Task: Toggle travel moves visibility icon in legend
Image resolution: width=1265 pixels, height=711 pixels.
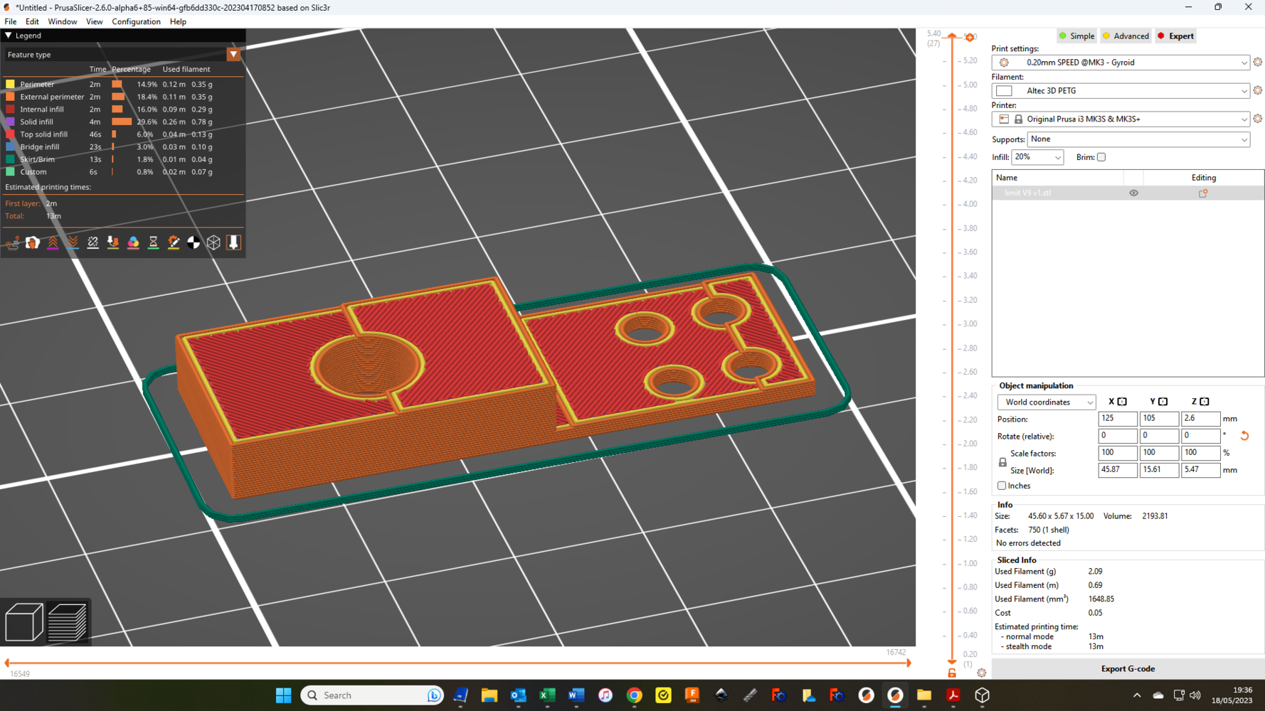Action: click(x=13, y=243)
